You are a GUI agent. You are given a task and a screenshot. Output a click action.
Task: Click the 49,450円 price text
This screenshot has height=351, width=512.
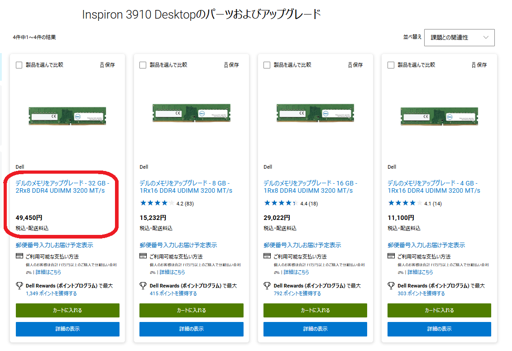(x=29, y=218)
